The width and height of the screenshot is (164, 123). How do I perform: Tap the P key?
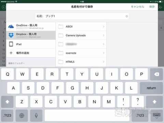pos(141,74)
